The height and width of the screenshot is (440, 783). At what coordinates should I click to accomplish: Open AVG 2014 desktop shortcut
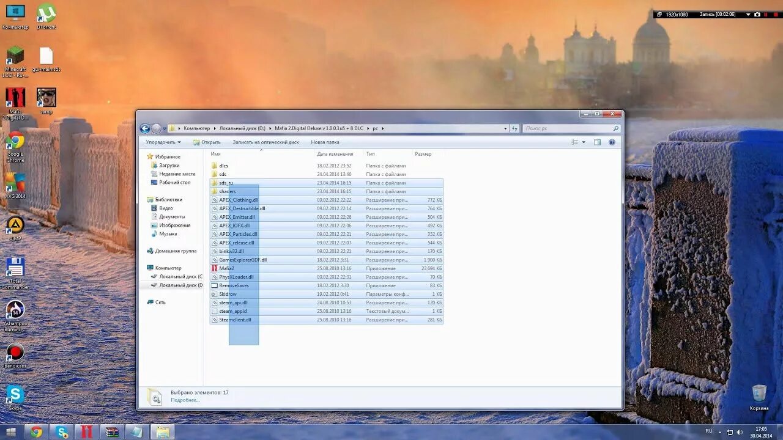pos(15,186)
